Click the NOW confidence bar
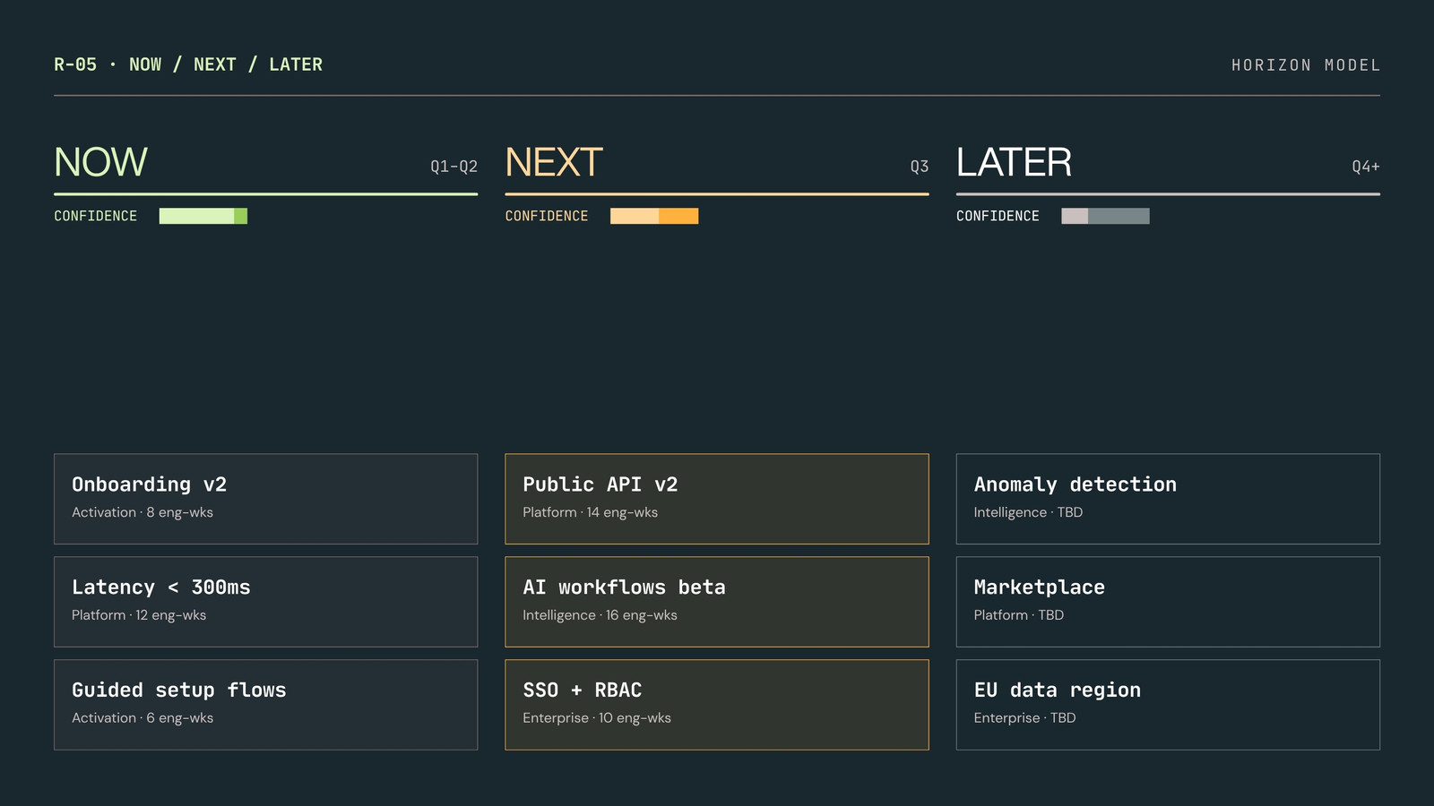 click(203, 216)
